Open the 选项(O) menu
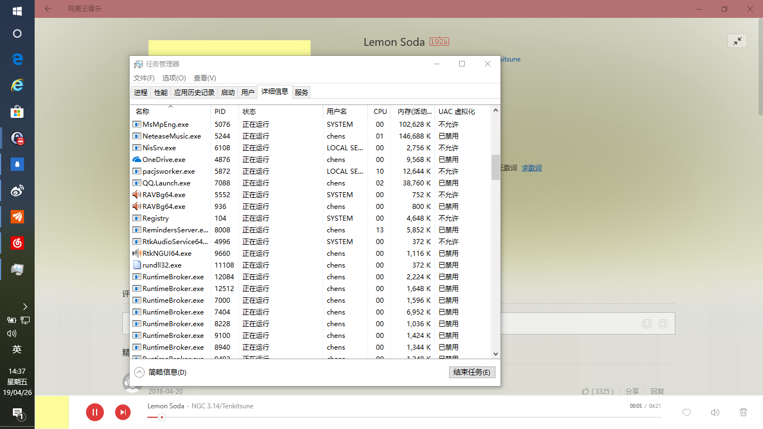Viewport: 763px width, 429px height. (174, 78)
